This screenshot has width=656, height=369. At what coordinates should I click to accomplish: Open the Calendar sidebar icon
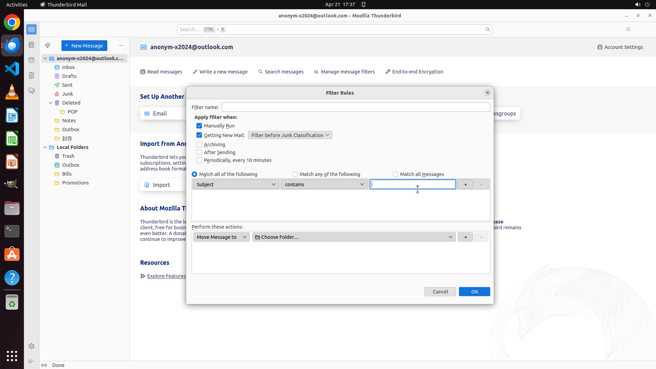(31, 60)
